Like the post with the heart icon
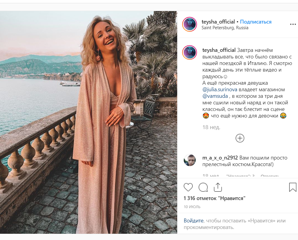This screenshot has height=240, width=298. (x=188, y=187)
